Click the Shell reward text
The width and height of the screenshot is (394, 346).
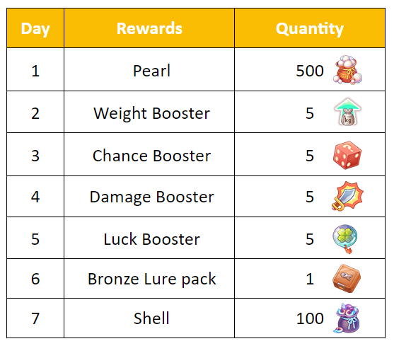click(151, 318)
